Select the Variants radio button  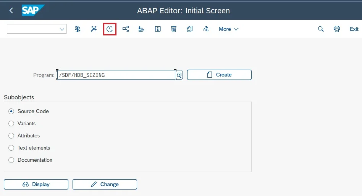(11, 124)
